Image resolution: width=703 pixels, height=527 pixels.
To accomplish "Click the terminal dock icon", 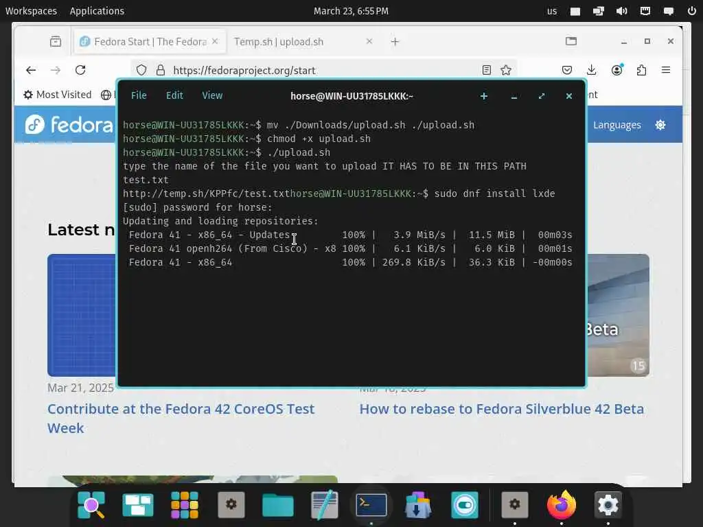I will (x=371, y=505).
